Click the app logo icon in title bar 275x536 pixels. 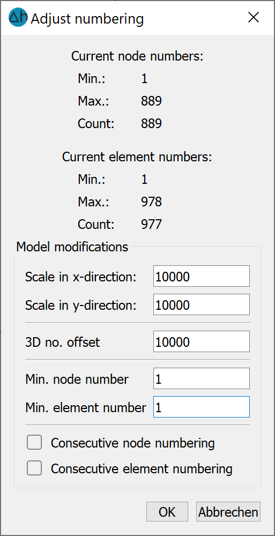pos(18,18)
